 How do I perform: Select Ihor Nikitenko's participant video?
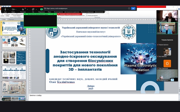(167, 52)
